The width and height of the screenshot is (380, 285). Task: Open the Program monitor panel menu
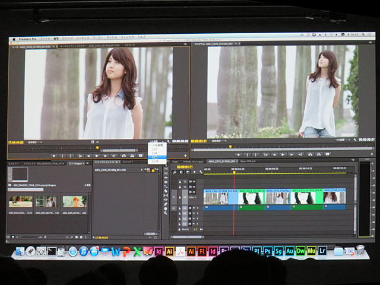pyautogui.click(x=370, y=42)
